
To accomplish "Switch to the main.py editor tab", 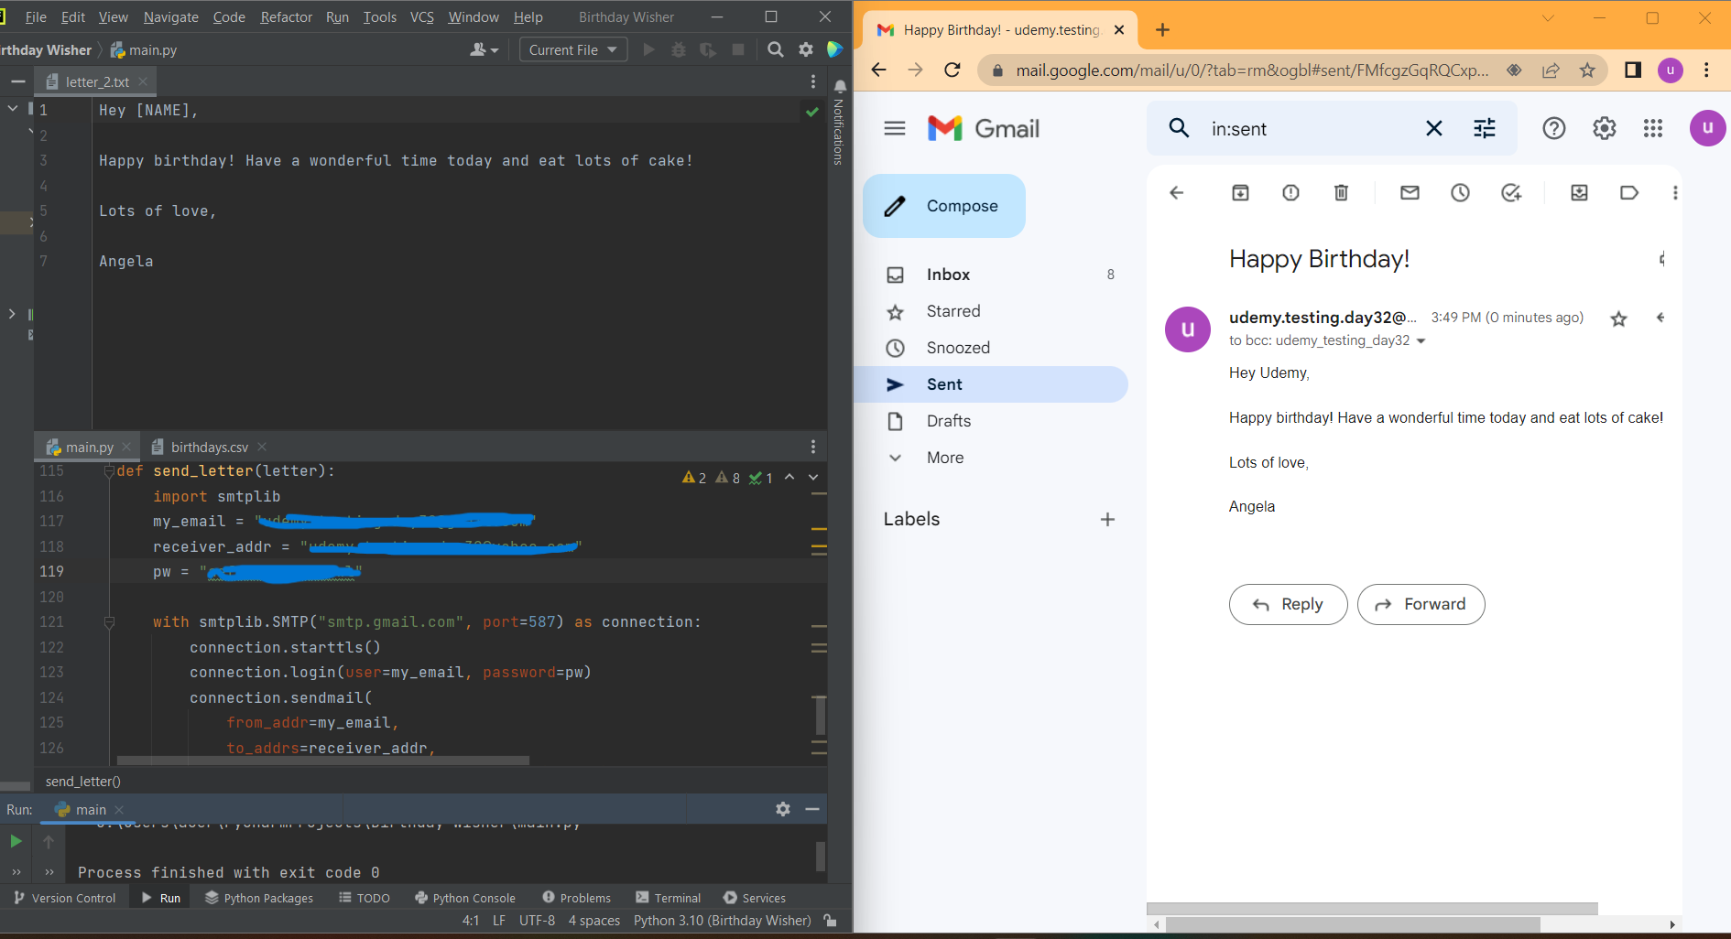I will pos(89,447).
